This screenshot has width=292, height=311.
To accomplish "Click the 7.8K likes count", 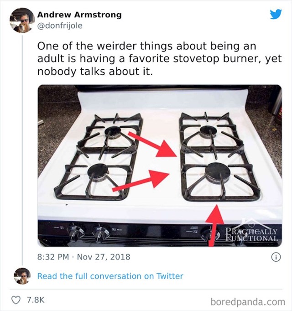I will 36,300.
